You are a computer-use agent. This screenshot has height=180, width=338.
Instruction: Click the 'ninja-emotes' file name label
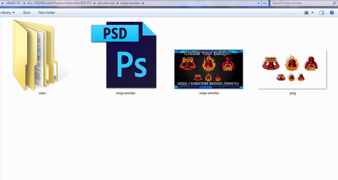[x=209, y=93]
